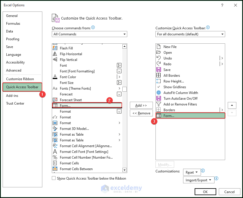Select the Open folder toolbar icon

tap(159, 52)
